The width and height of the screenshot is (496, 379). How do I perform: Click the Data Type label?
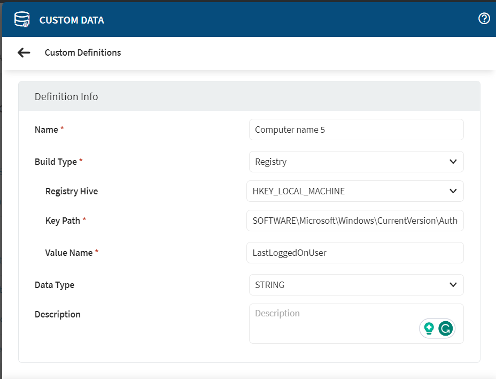[55, 285]
